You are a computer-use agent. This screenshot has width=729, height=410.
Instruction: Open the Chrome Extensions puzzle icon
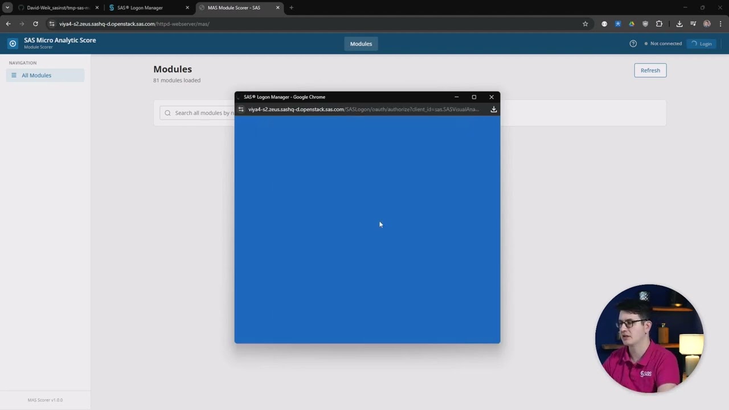click(659, 24)
